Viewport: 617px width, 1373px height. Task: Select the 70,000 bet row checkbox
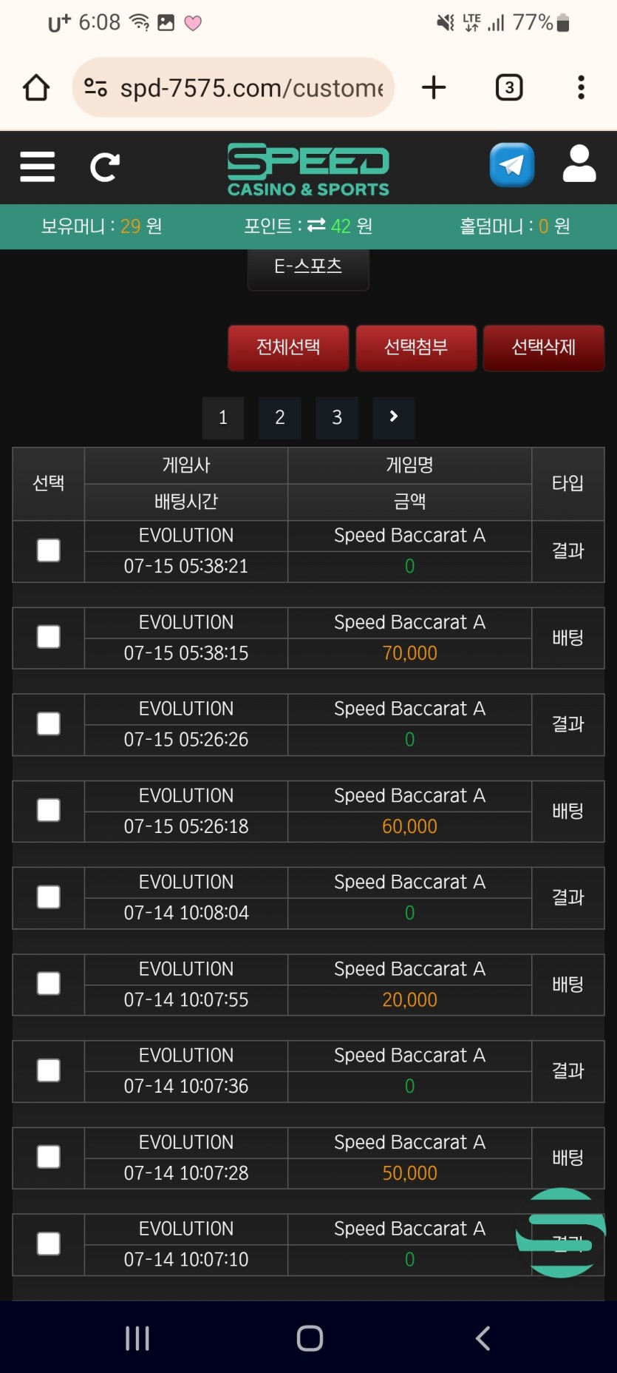[x=49, y=637]
